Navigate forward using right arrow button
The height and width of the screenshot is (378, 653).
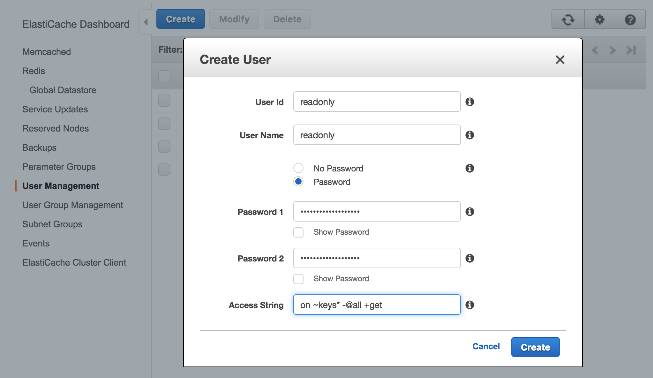(x=613, y=50)
